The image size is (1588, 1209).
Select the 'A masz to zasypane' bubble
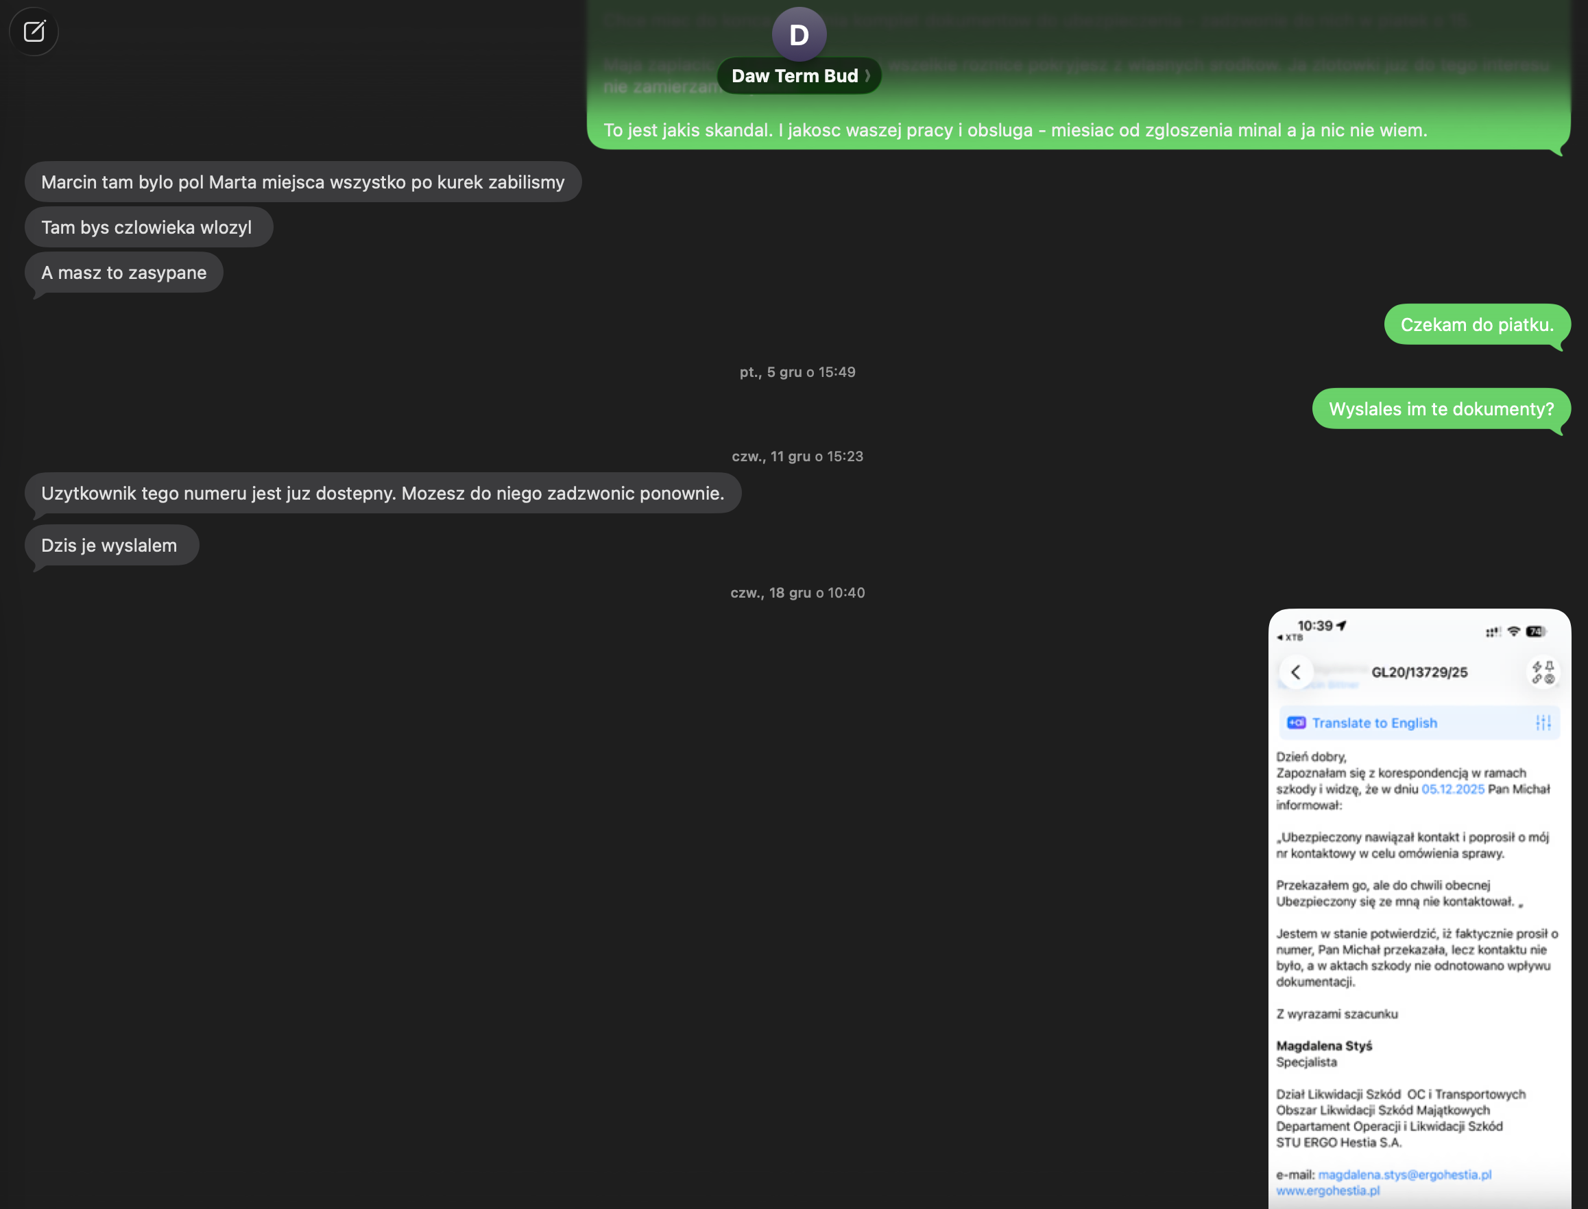point(124,273)
